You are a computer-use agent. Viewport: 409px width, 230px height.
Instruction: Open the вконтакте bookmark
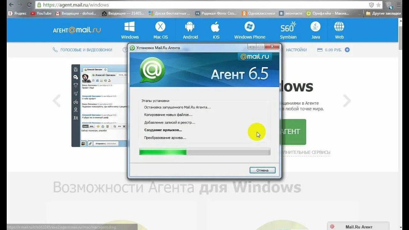(x=290, y=13)
